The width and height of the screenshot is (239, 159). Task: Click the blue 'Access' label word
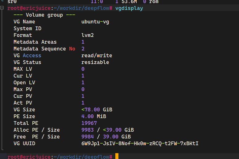(32, 56)
